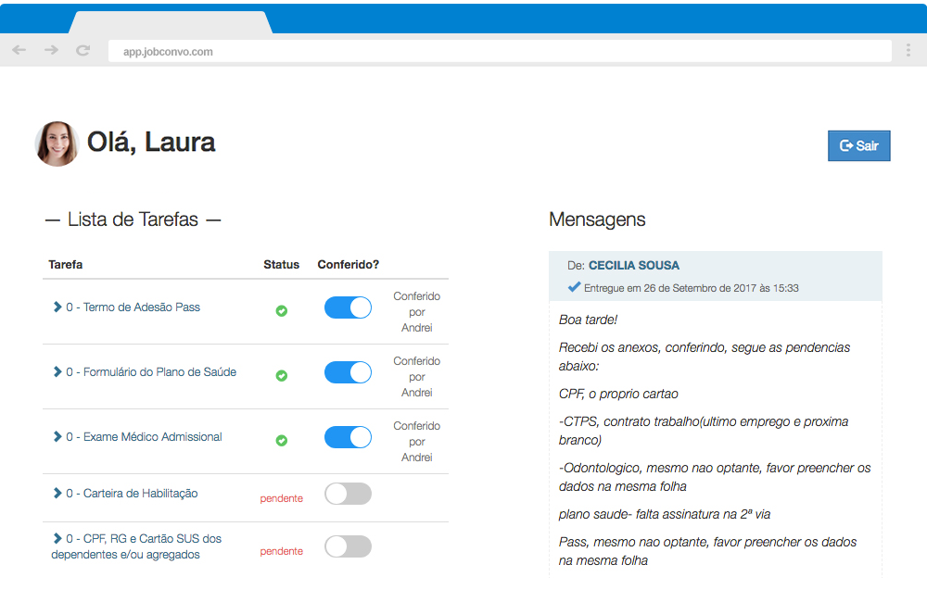Click pendente status of CPF, RG e Cartão SUS

click(x=282, y=551)
